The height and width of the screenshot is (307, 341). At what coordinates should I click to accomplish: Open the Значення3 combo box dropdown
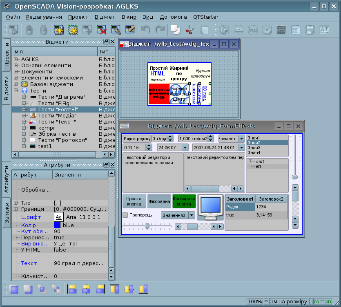tap(191, 215)
